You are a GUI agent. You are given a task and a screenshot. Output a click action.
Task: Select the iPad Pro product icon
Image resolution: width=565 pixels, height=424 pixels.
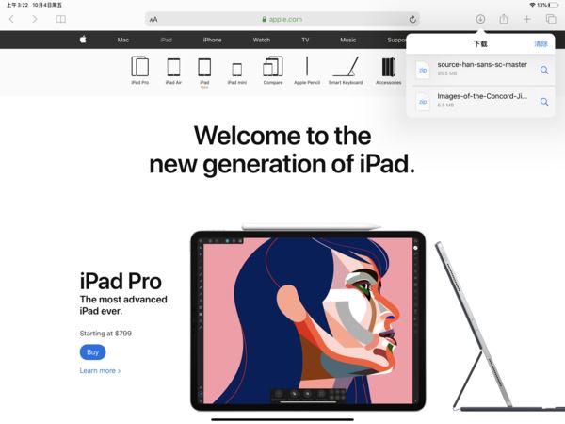pyautogui.click(x=139, y=71)
